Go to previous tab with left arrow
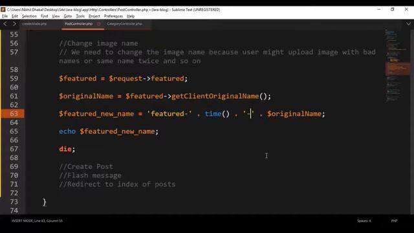 (x=5, y=24)
